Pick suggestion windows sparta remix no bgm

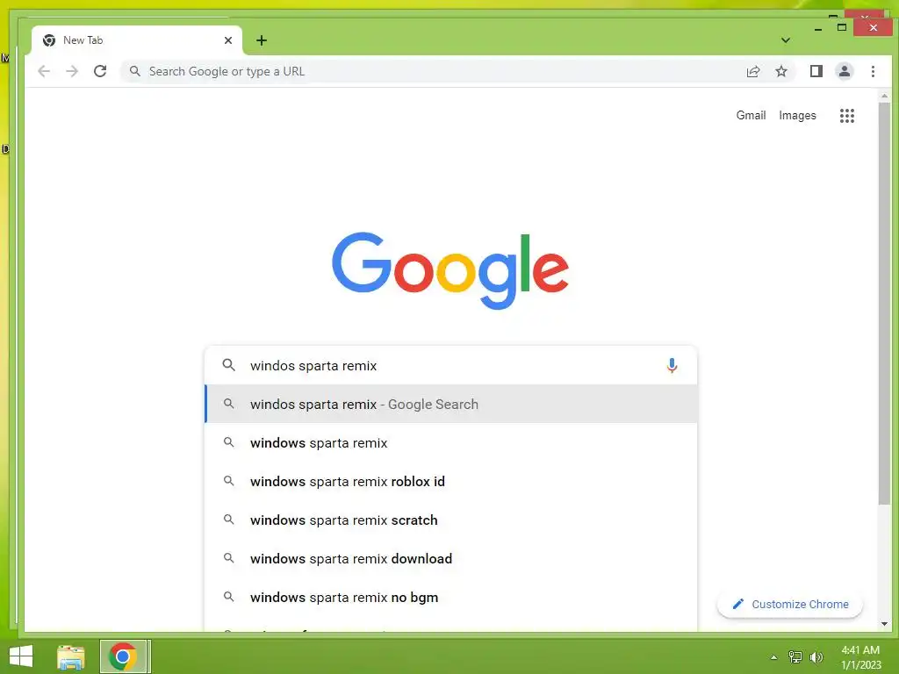click(450, 597)
